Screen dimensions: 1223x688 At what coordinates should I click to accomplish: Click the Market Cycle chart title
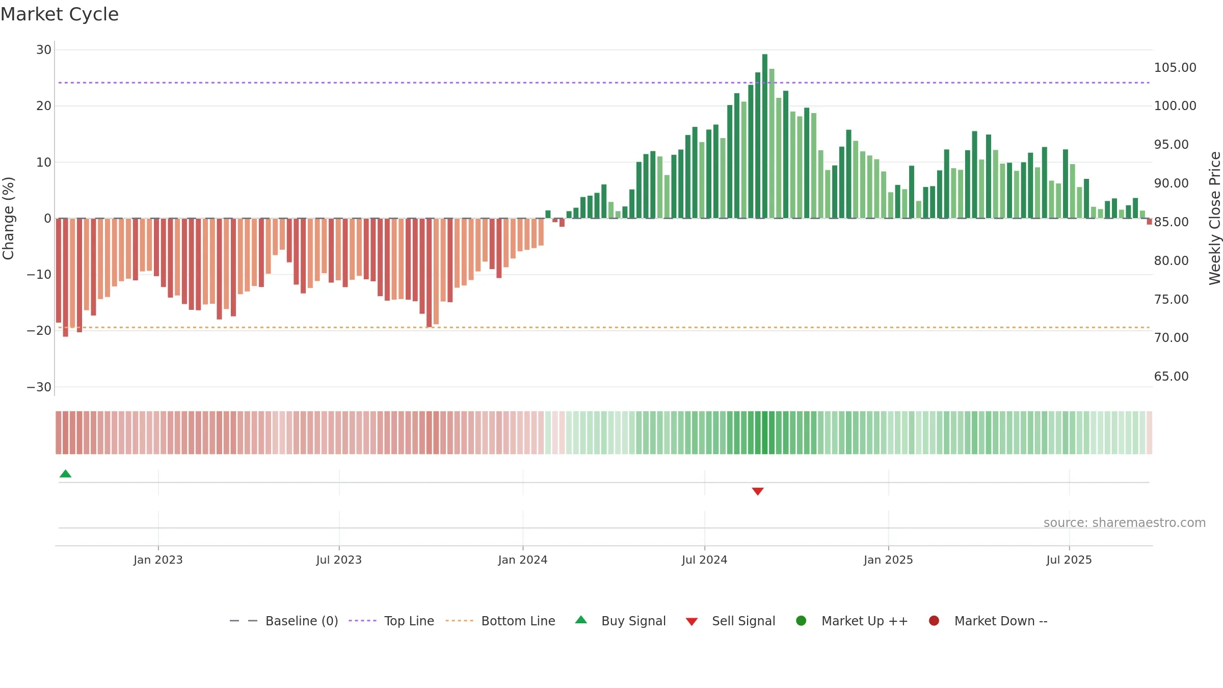tap(60, 14)
